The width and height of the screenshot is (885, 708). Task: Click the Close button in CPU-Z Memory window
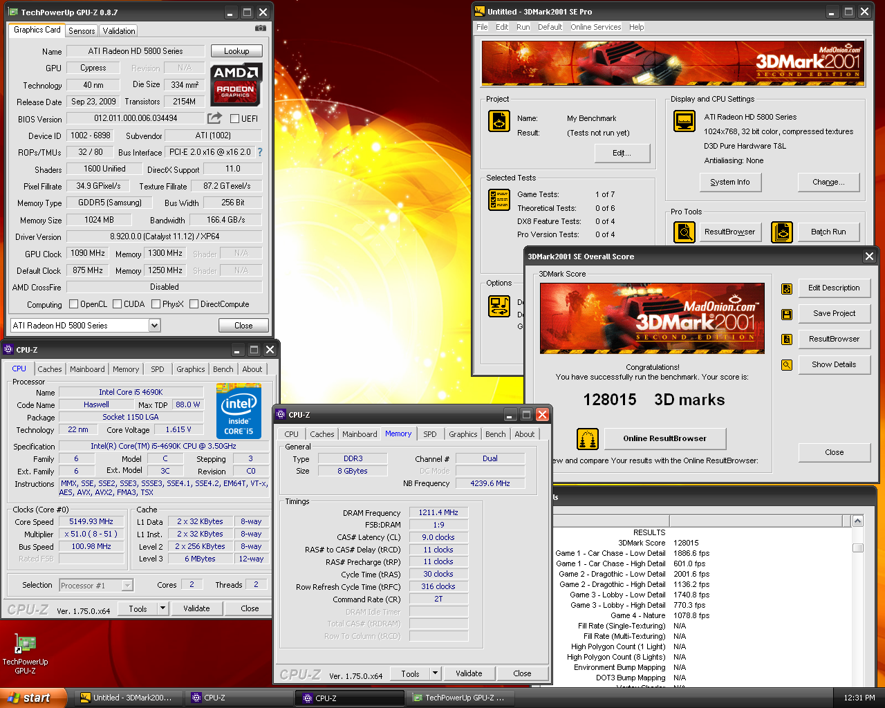tap(522, 673)
